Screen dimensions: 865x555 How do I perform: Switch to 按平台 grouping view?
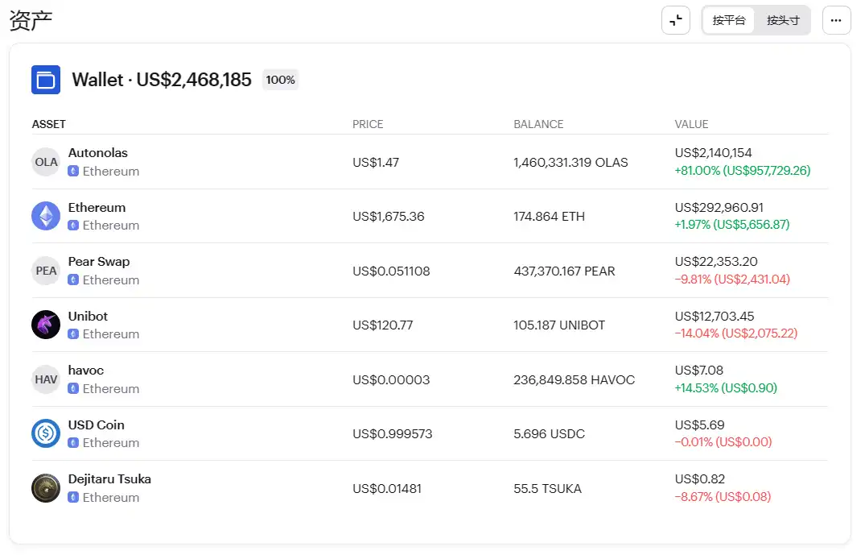click(x=729, y=20)
